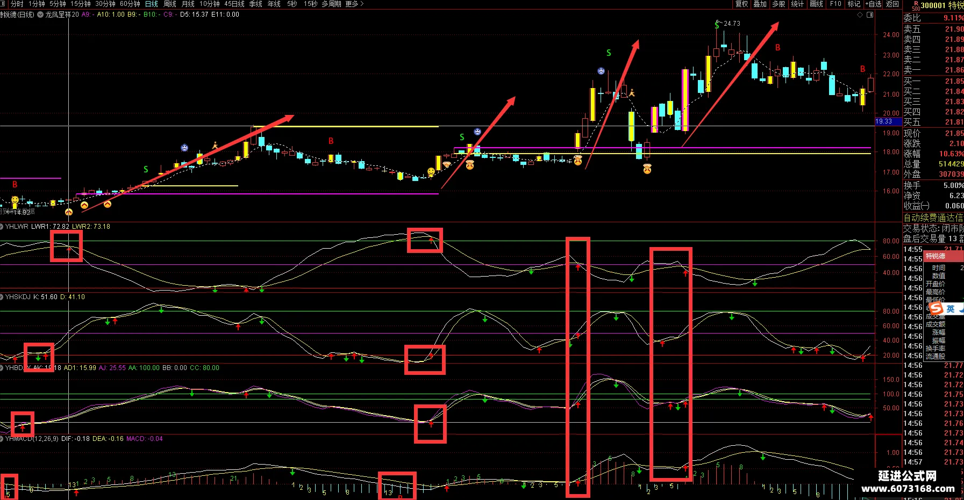The height and width of the screenshot is (500, 964).
Task: Click the R 500 margin badge icon
Action: pyautogui.click(x=916, y=5)
